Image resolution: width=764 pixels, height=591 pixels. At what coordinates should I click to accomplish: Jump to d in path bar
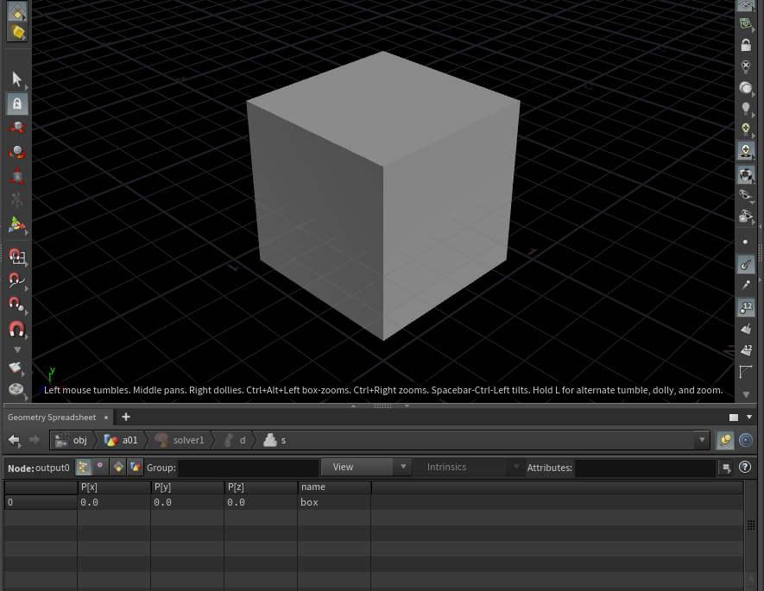pos(235,440)
